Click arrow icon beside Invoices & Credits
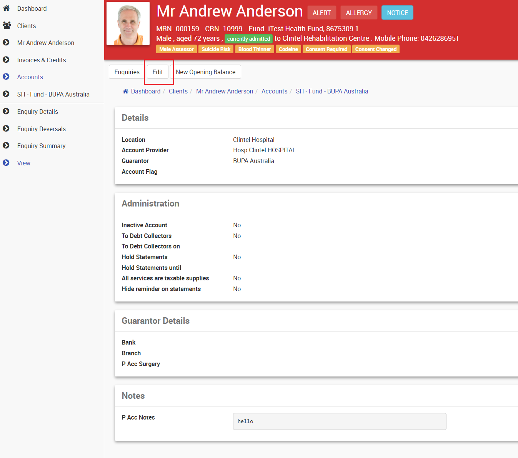Viewport: 518px width, 458px height. [6, 60]
